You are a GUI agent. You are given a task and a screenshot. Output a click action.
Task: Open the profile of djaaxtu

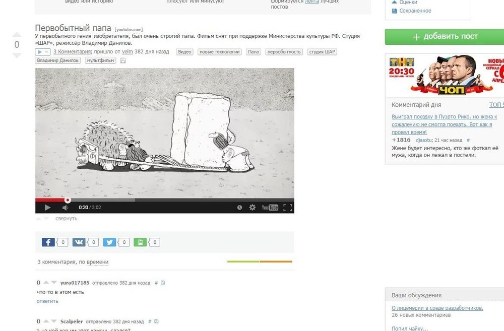424,140
